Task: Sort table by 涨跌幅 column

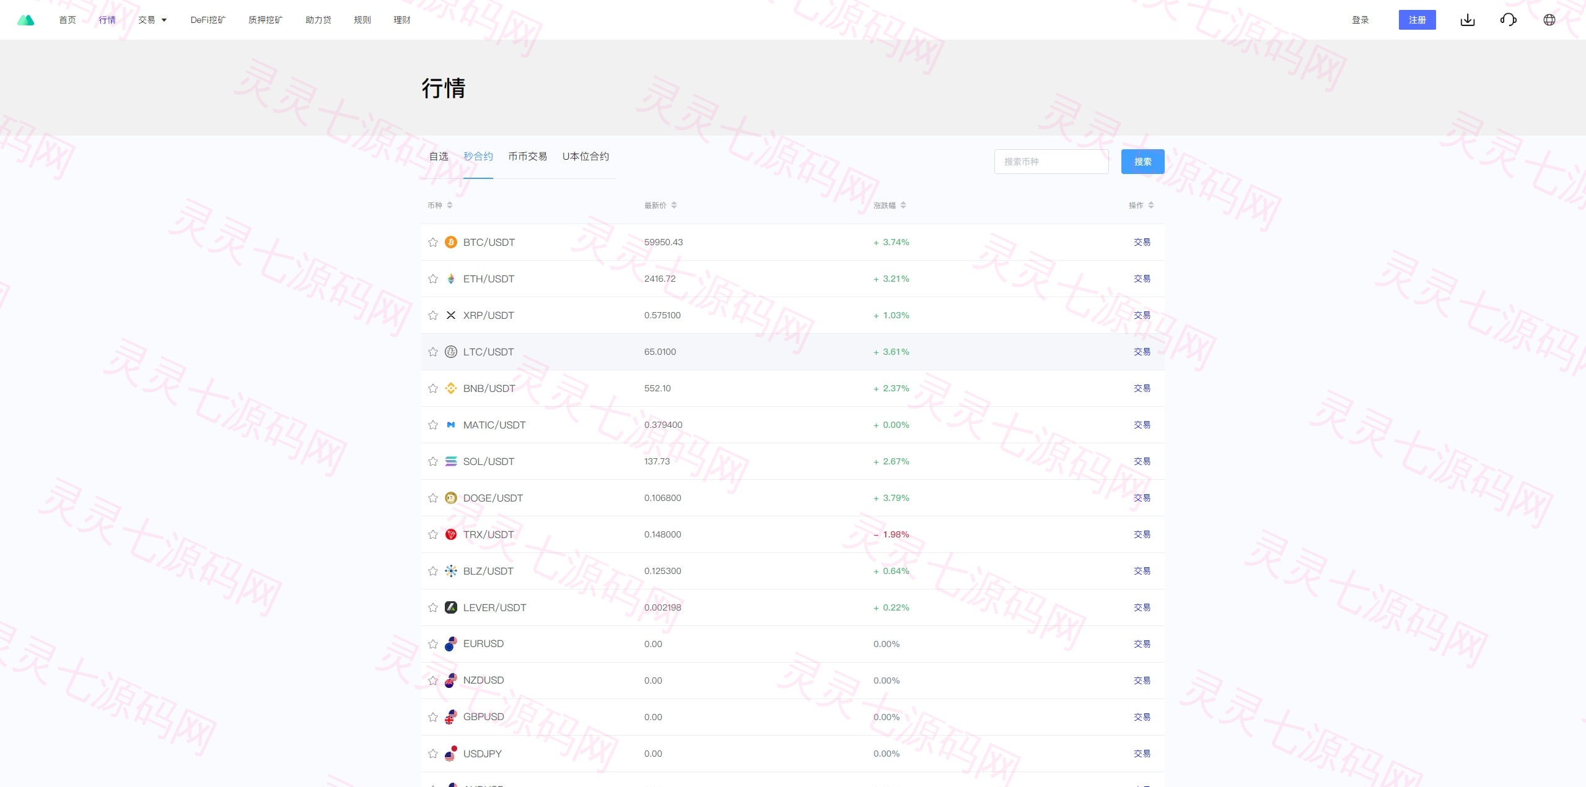Action: point(890,205)
